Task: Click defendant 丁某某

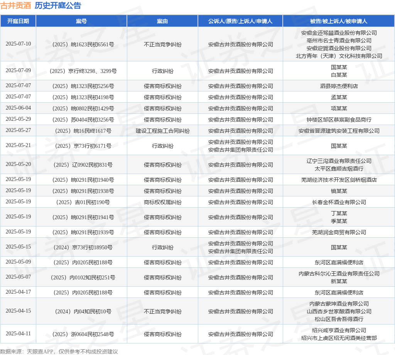Action: point(339,213)
